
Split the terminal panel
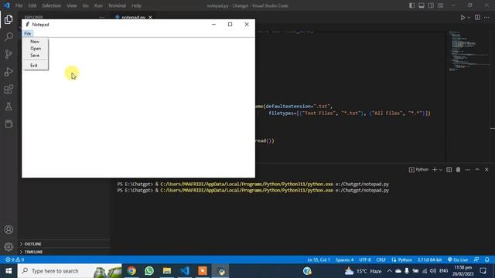coord(449,170)
